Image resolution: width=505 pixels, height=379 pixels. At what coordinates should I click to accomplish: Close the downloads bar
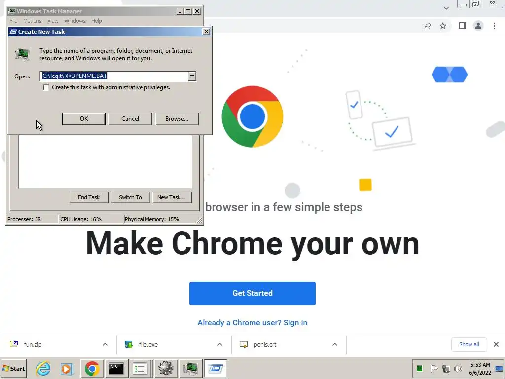[x=496, y=344]
